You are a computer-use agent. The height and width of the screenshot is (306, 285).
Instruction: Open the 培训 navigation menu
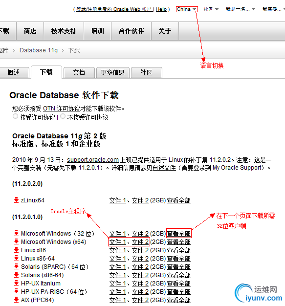(97, 31)
